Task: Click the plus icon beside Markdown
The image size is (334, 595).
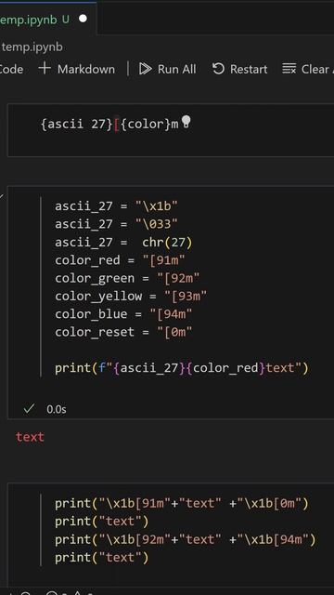Action: (45, 69)
